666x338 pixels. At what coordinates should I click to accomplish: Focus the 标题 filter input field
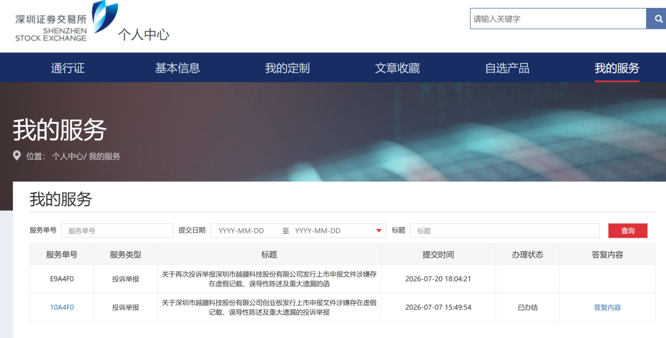[505, 231]
